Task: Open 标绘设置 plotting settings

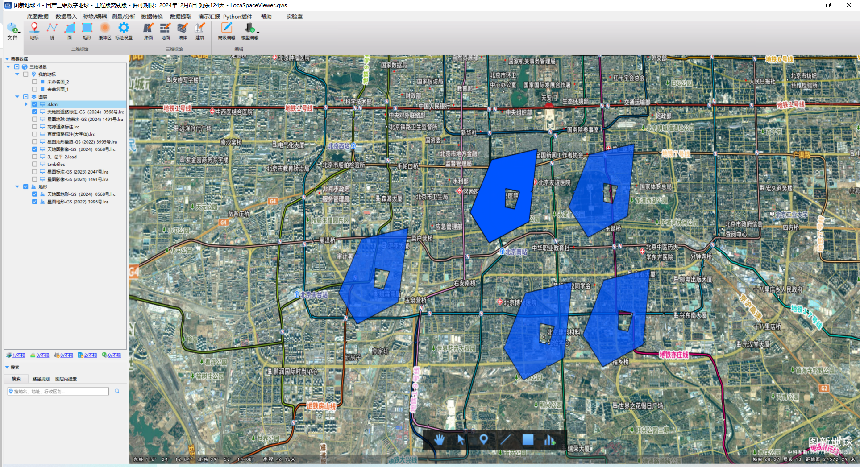Action: click(124, 31)
